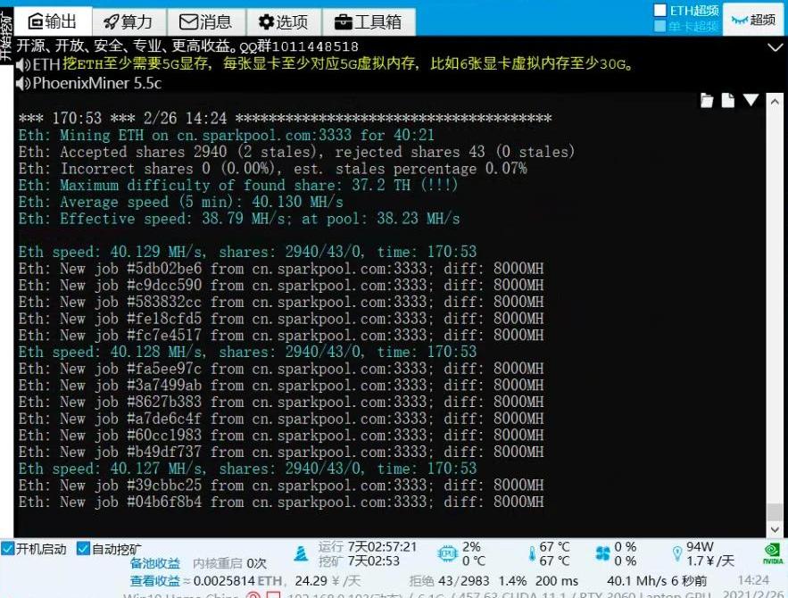Click the 'New job #5db02be6' log line

[281, 269]
